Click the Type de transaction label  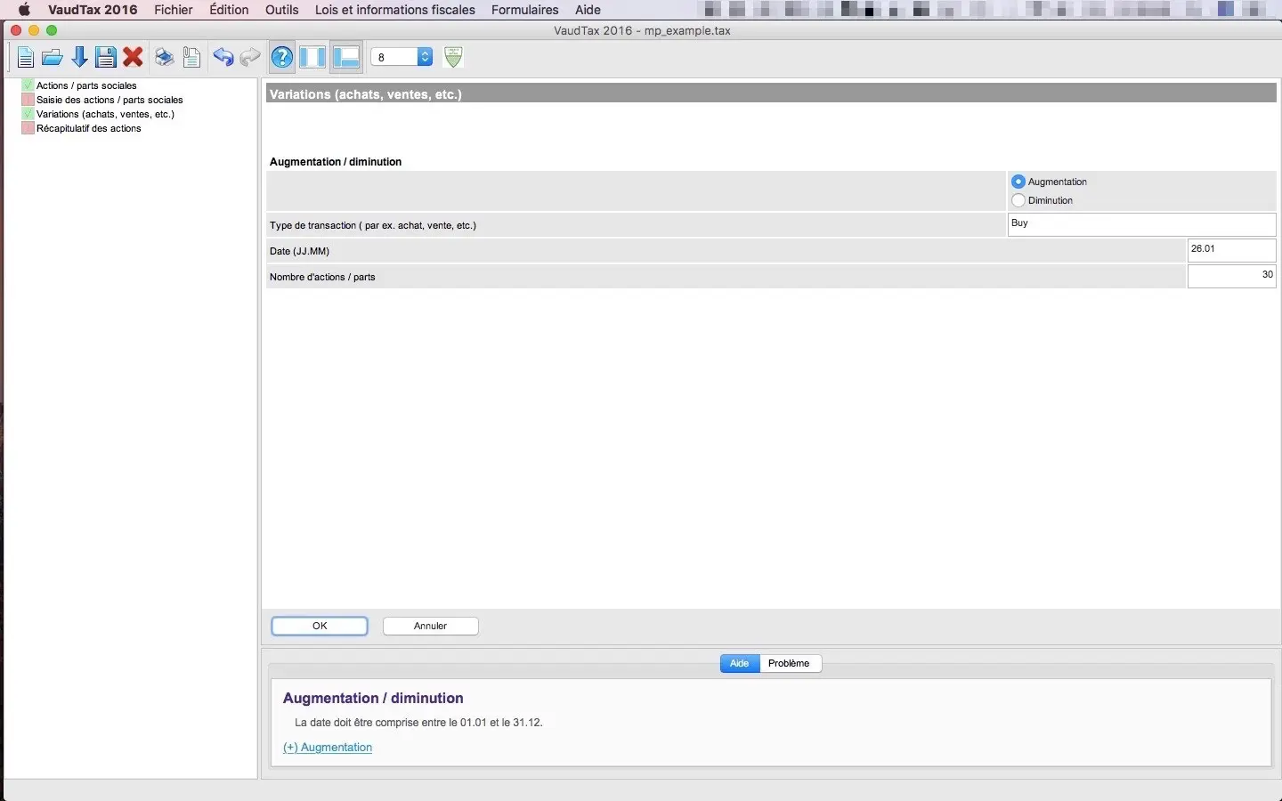click(373, 225)
